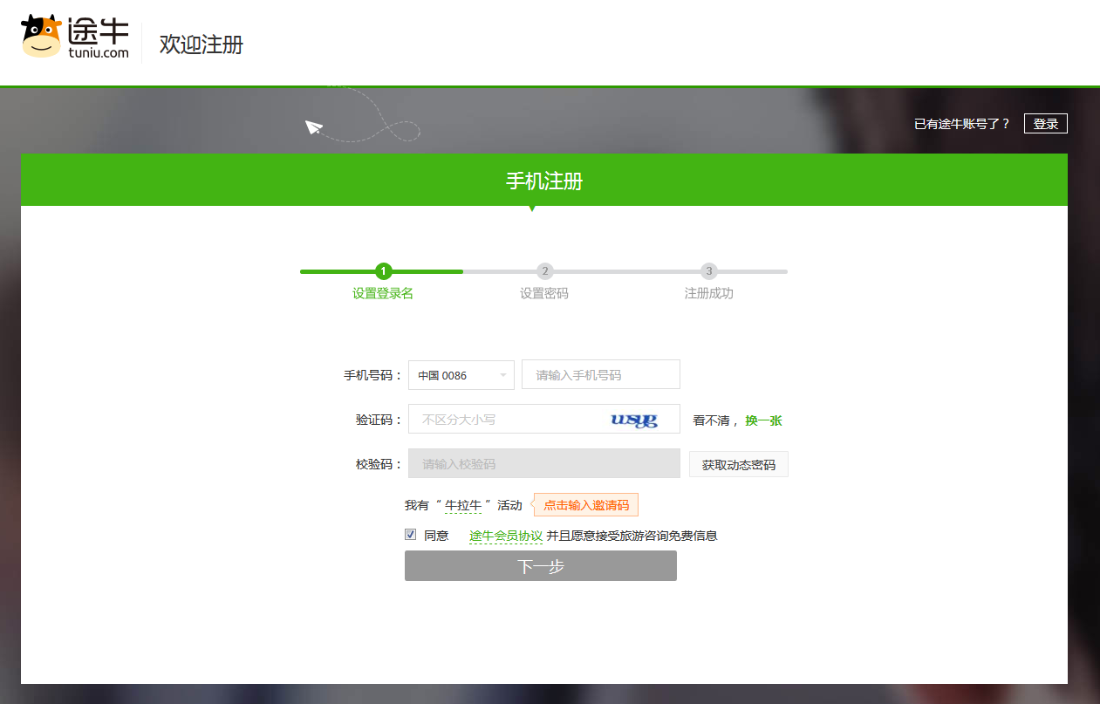Viewport: 1100px width, 704px height.
Task: Click the 下一步 button
Action: click(541, 566)
